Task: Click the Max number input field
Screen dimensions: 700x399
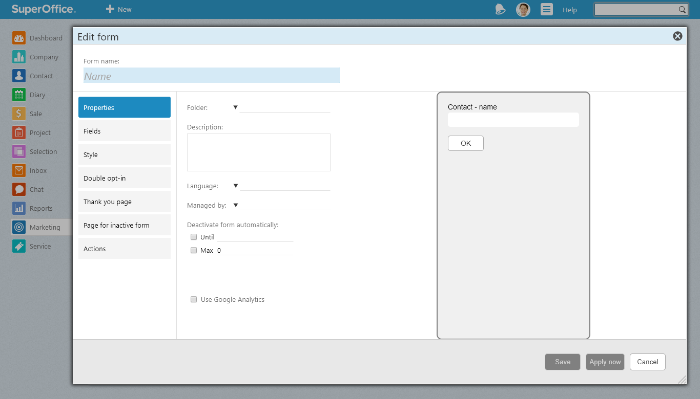Action: pyautogui.click(x=255, y=250)
